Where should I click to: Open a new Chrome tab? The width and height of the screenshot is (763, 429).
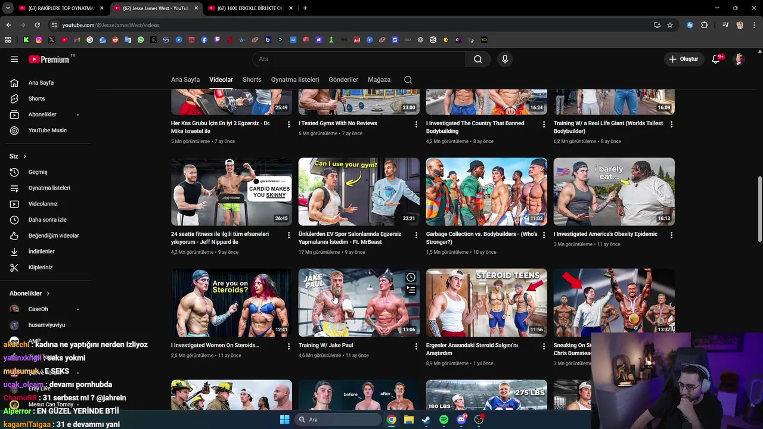coord(305,8)
